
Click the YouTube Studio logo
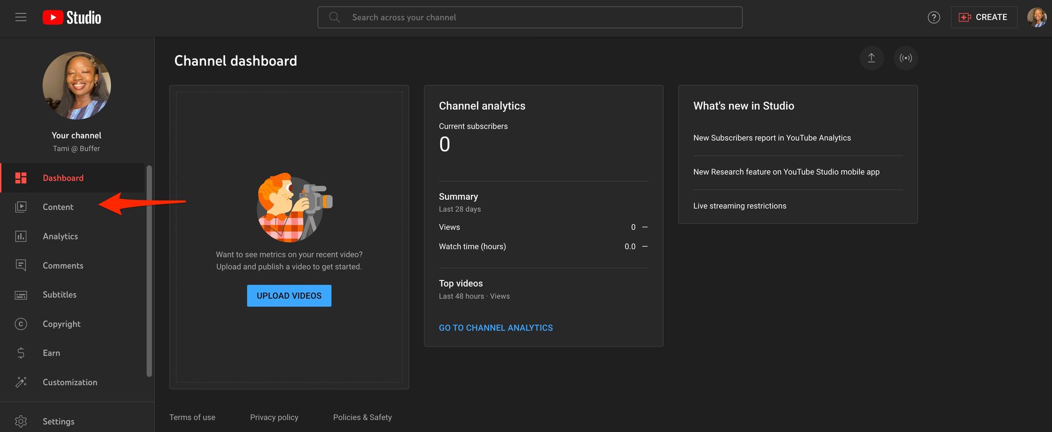[x=72, y=17]
